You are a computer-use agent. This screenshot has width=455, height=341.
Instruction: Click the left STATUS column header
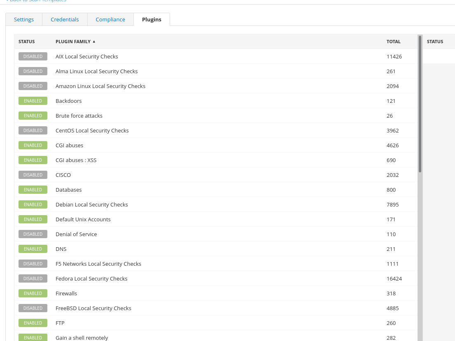(x=27, y=42)
